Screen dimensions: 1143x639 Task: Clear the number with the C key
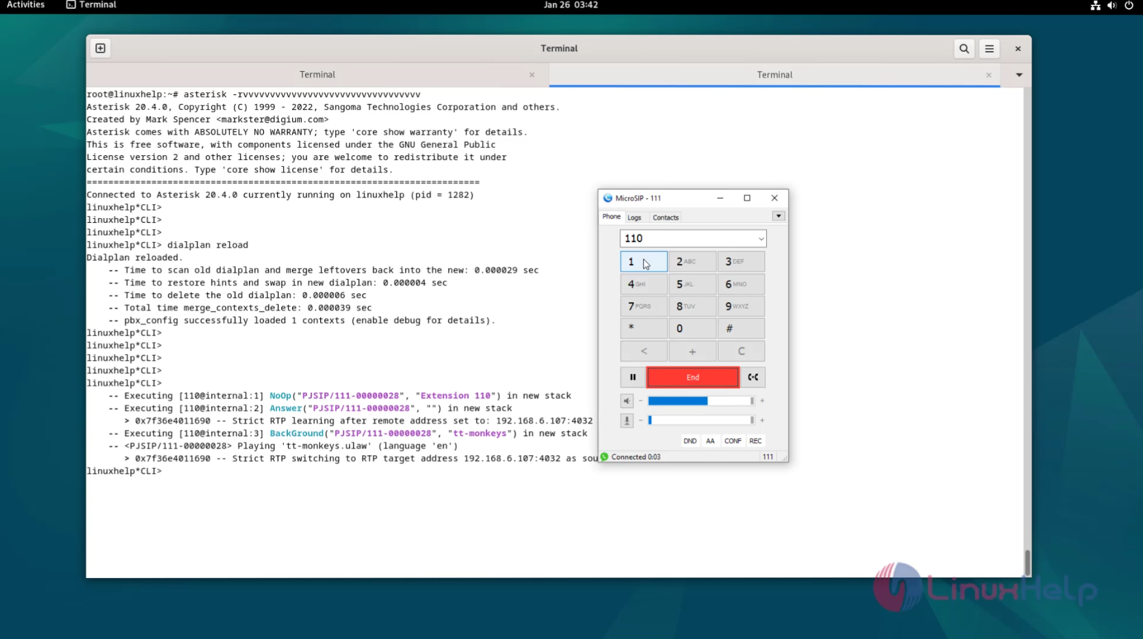pos(741,351)
